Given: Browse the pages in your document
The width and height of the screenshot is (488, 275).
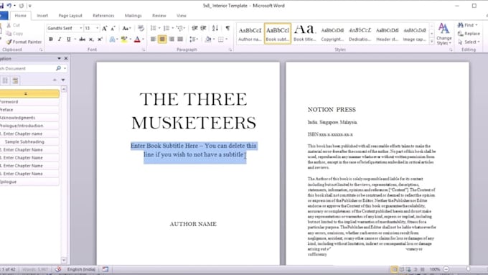Looking at the screenshot, I should tap(5, 80).
